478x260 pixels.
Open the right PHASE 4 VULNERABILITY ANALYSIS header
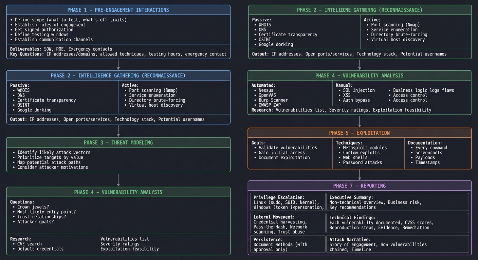(360, 75)
